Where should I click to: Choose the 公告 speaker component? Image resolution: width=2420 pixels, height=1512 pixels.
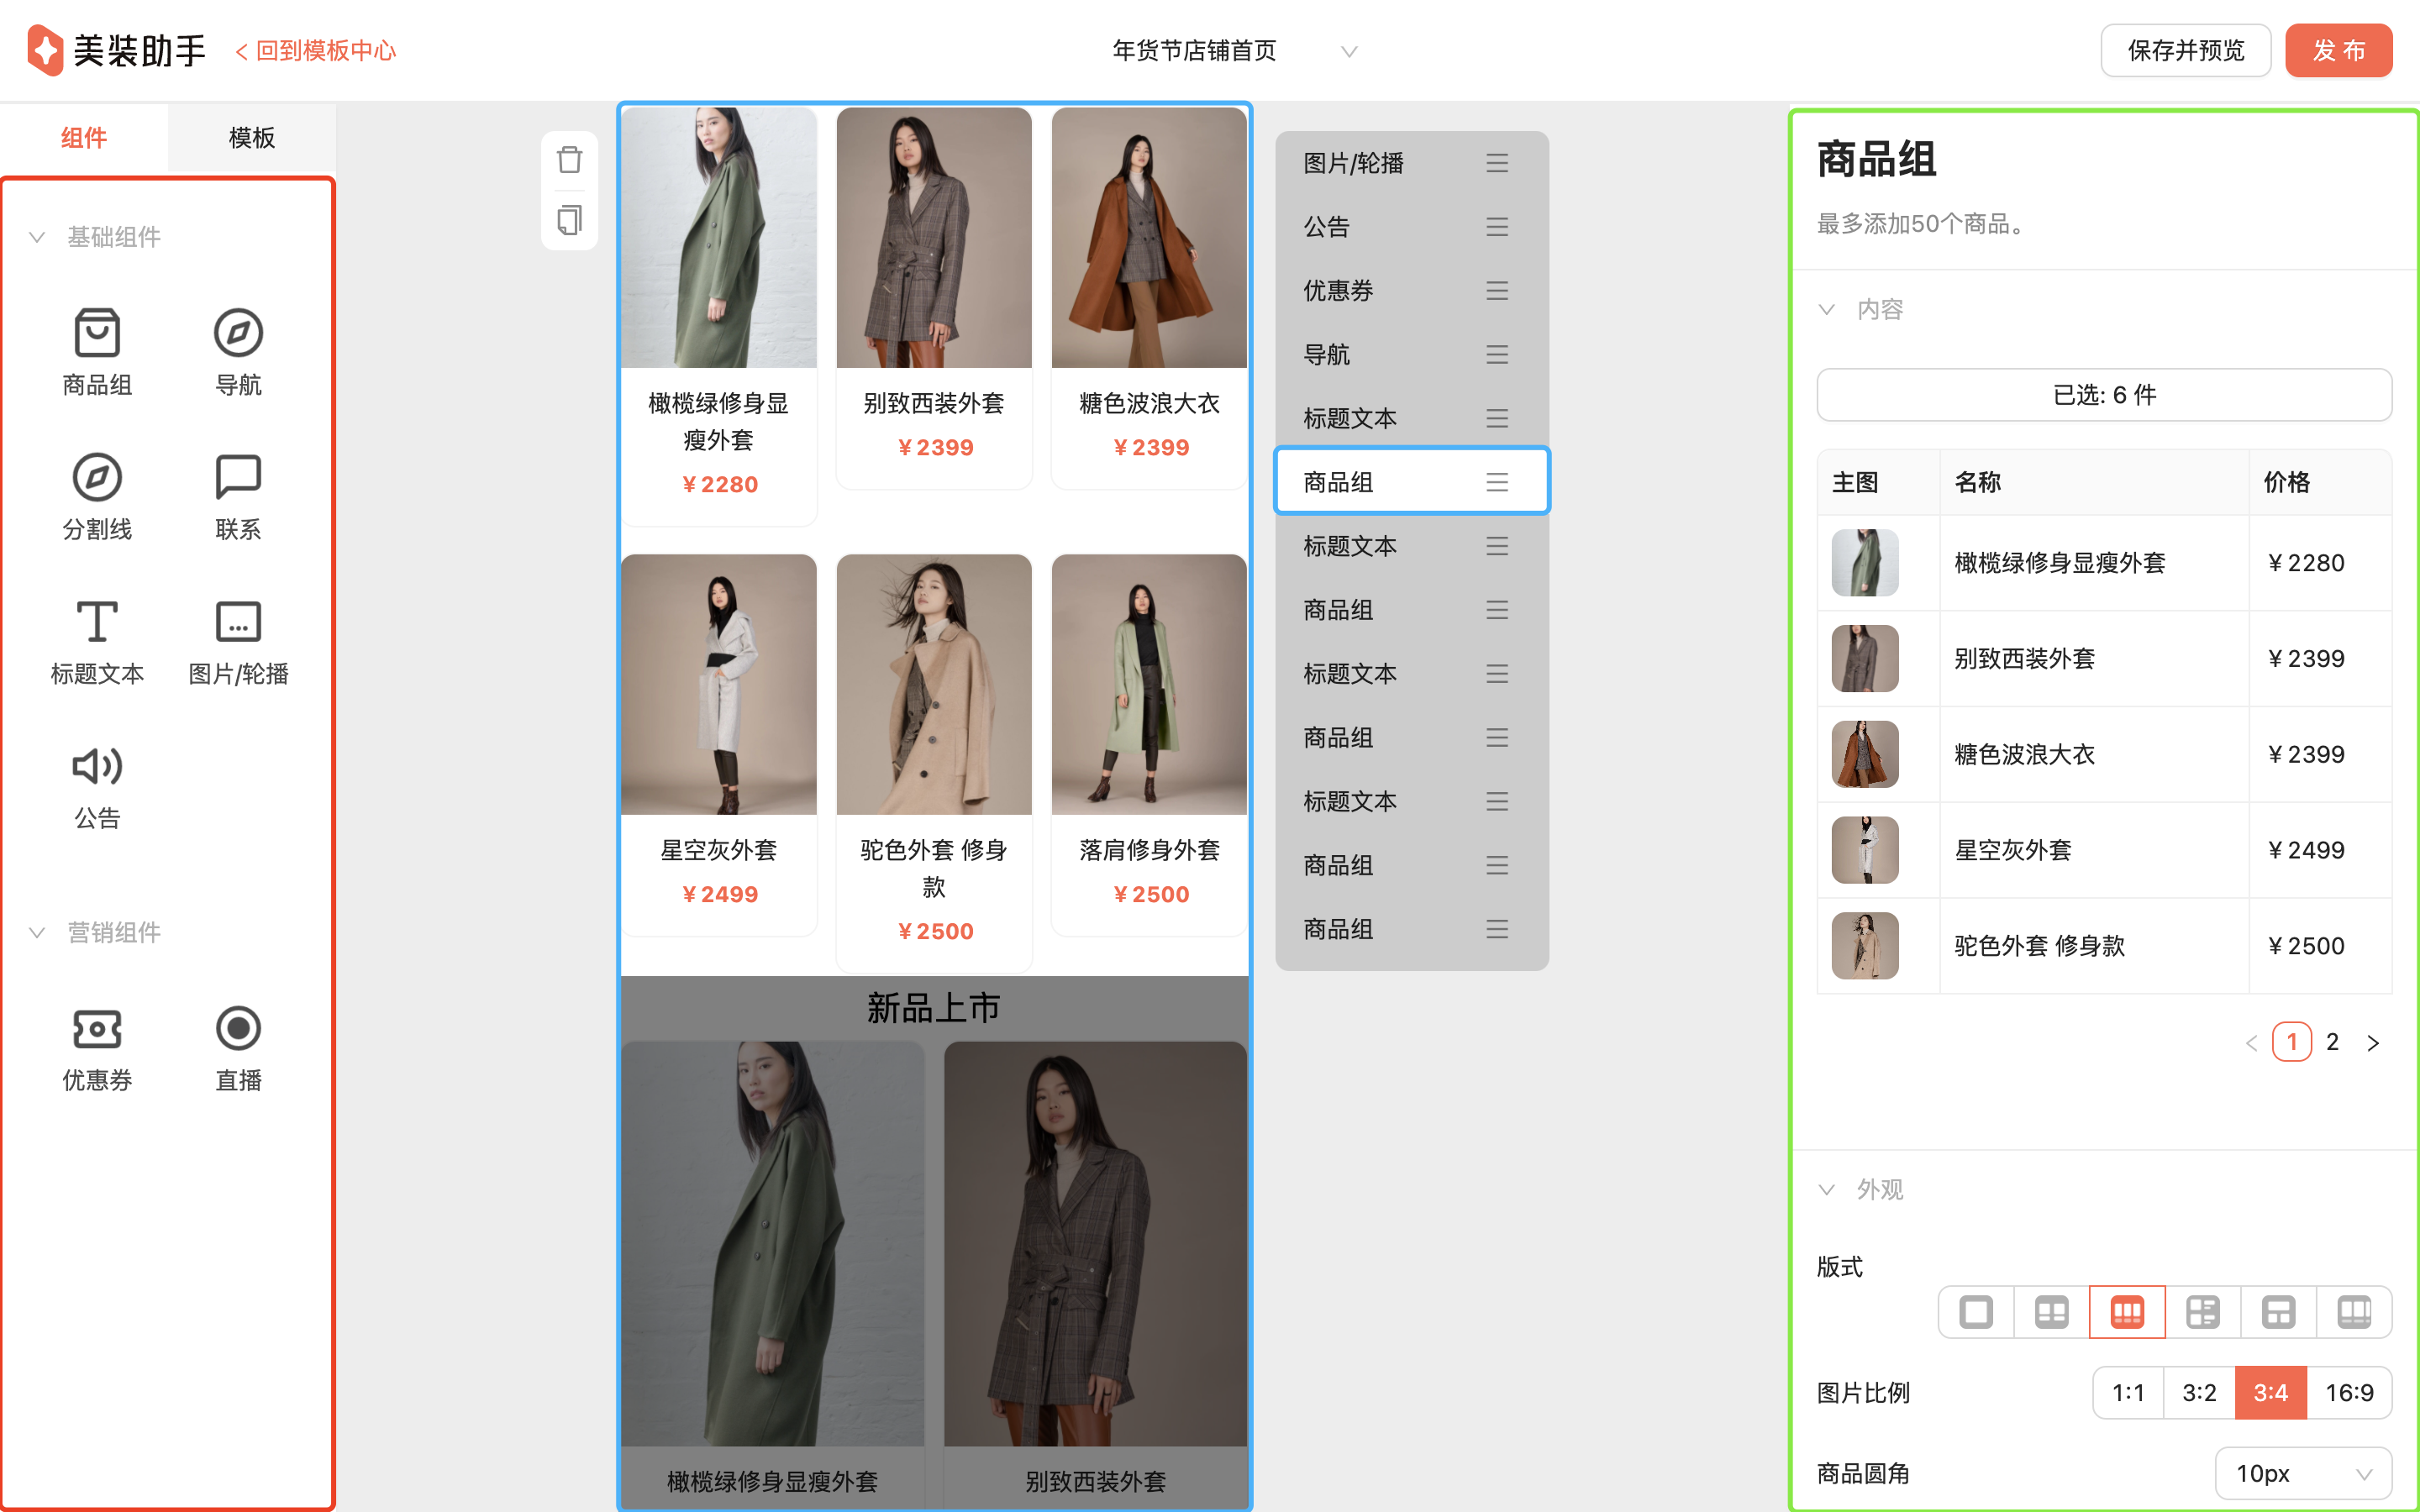click(97, 767)
